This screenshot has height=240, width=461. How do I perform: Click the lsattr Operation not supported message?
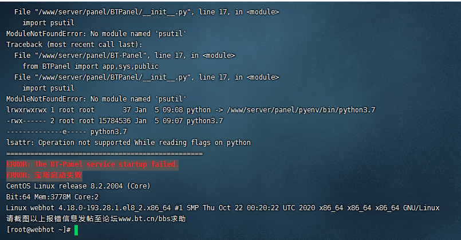pos(128,143)
